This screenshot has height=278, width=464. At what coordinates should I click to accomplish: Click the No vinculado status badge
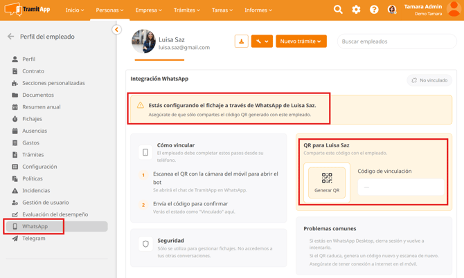coord(429,80)
